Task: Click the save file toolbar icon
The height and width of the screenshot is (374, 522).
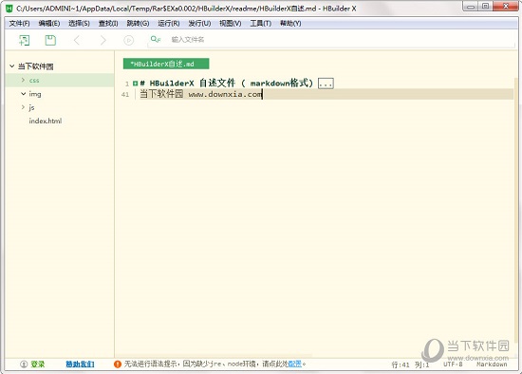Action: coord(50,40)
